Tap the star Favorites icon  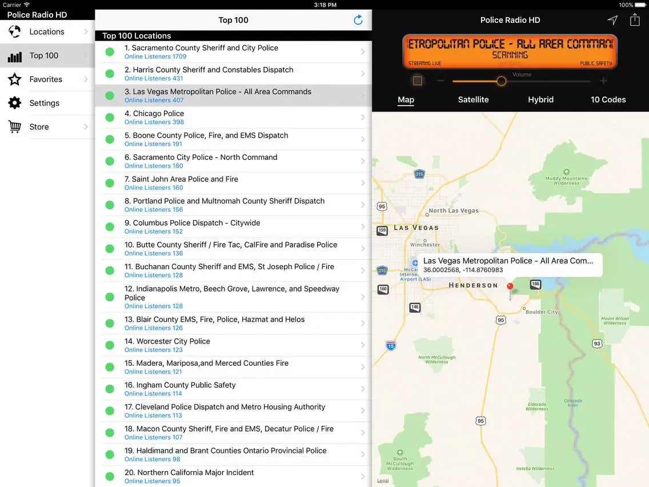[x=14, y=79]
